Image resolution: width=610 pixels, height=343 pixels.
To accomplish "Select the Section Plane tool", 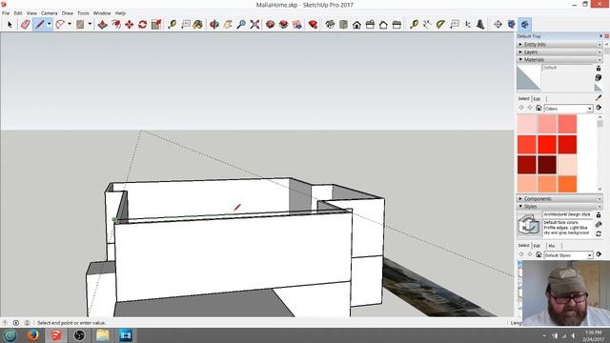I will point(498,25).
